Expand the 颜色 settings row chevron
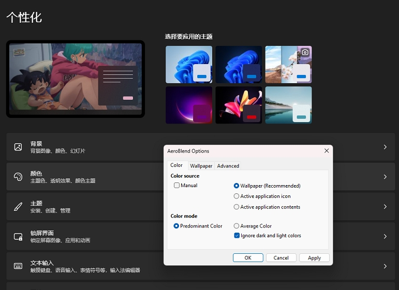Screen dimensions: 399x290 tap(385, 177)
